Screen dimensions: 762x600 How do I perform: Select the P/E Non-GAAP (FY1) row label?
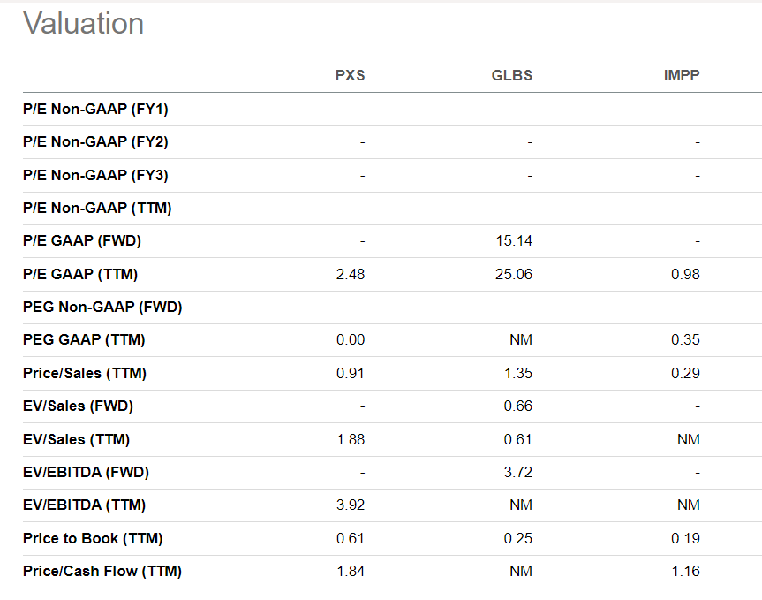coord(95,109)
